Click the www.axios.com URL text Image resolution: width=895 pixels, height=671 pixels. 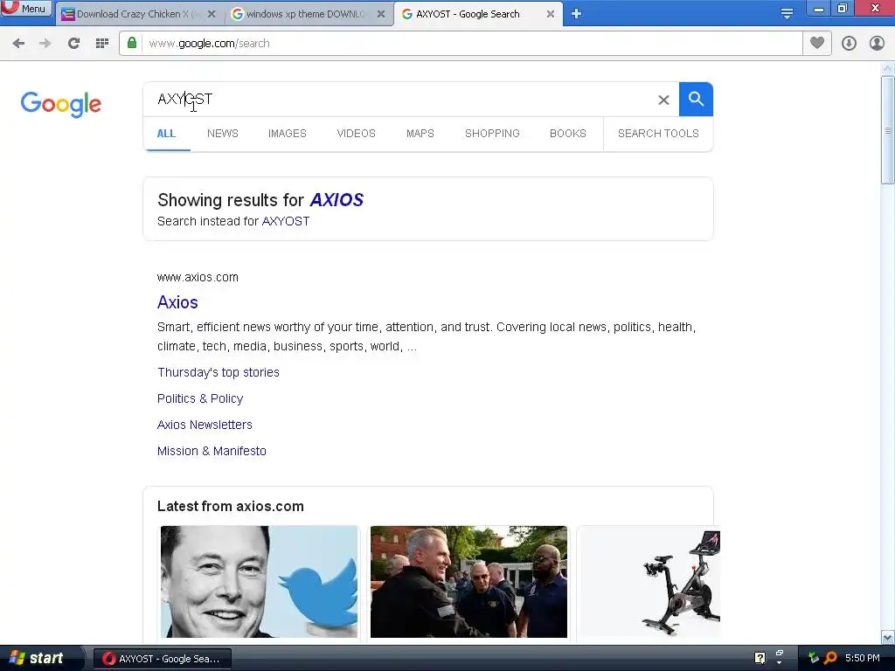point(198,277)
